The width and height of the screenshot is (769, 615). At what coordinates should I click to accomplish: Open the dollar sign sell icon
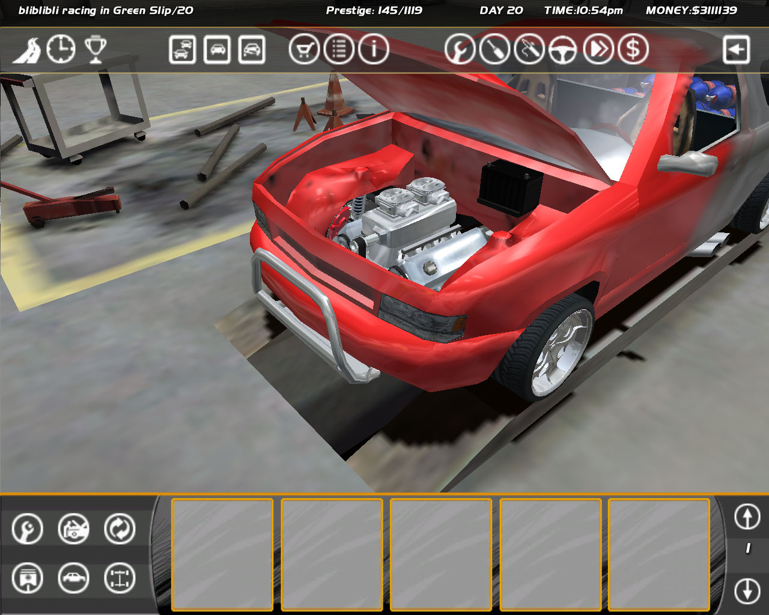click(633, 49)
